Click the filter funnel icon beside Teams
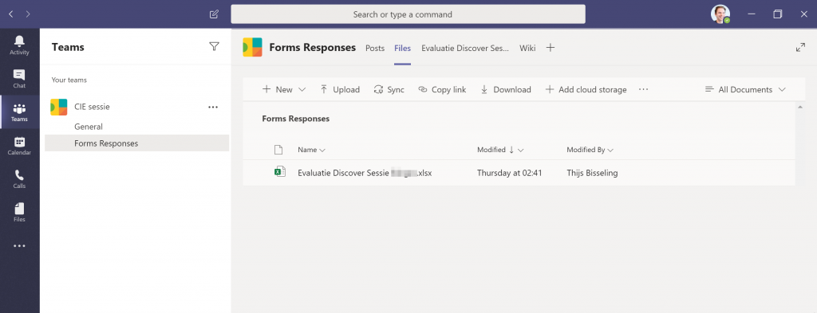The image size is (817, 313). 214,47
